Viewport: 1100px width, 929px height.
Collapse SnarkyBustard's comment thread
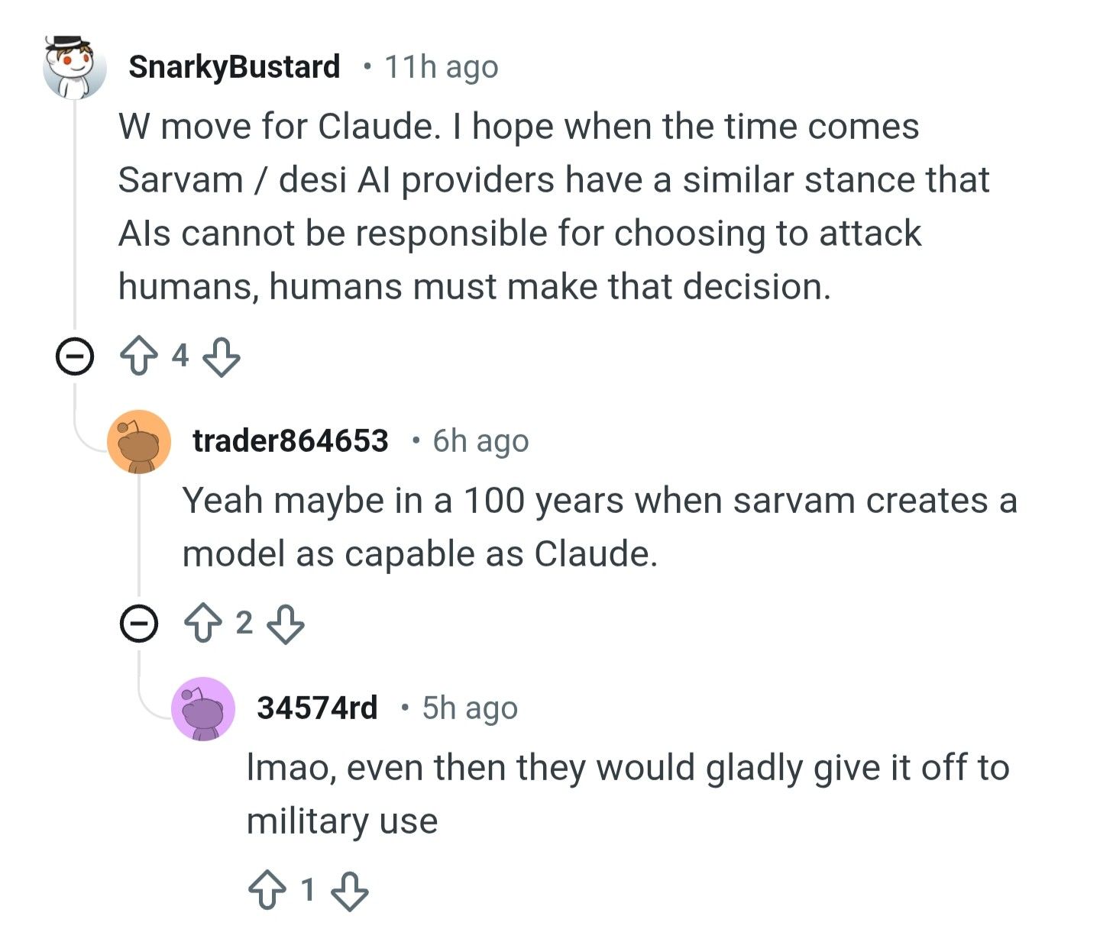coord(75,356)
